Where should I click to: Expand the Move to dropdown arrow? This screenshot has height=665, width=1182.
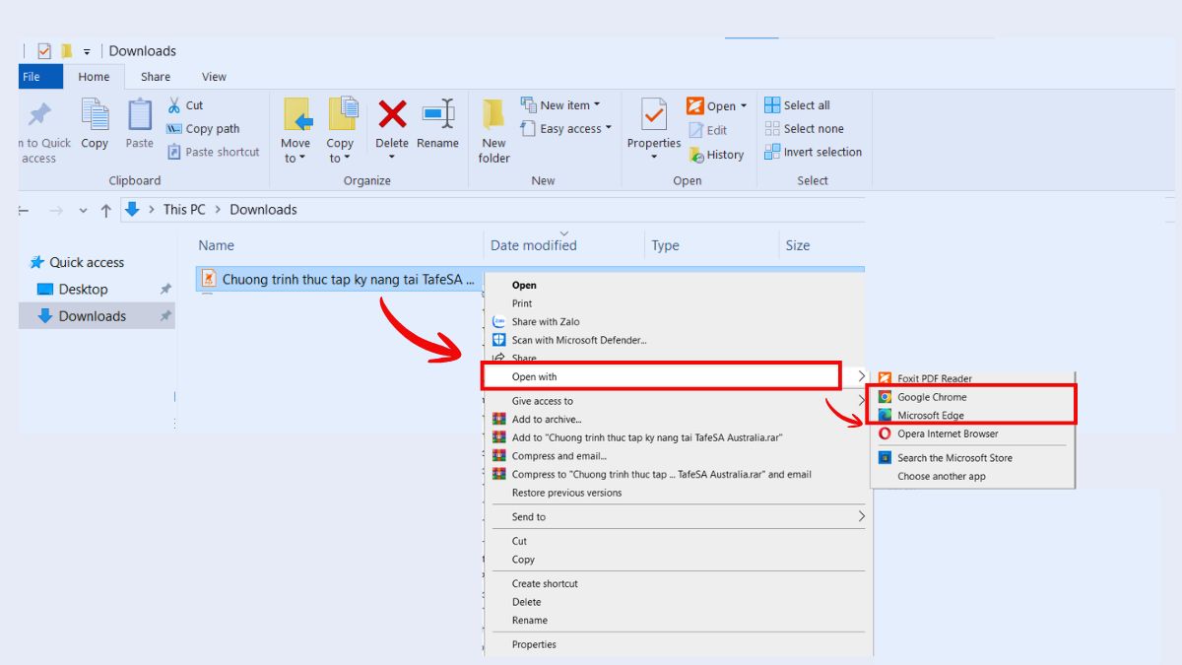[302, 159]
